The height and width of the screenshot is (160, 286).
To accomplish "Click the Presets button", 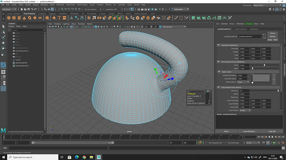I will click(x=272, y=37).
